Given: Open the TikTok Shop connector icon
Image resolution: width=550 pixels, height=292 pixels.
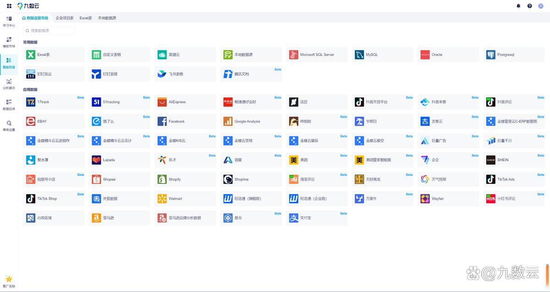Looking at the screenshot, I should pos(31,199).
